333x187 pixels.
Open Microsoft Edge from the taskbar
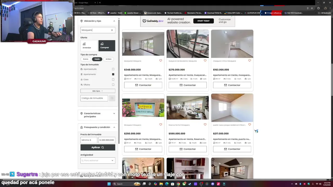pyautogui.click(x=167, y=184)
